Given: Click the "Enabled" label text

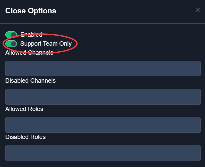Looking at the screenshot, I should point(31,34).
